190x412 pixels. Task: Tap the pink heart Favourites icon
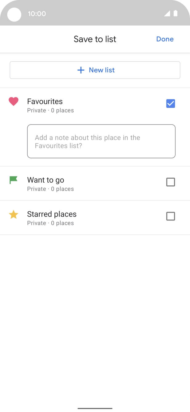[14, 101]
